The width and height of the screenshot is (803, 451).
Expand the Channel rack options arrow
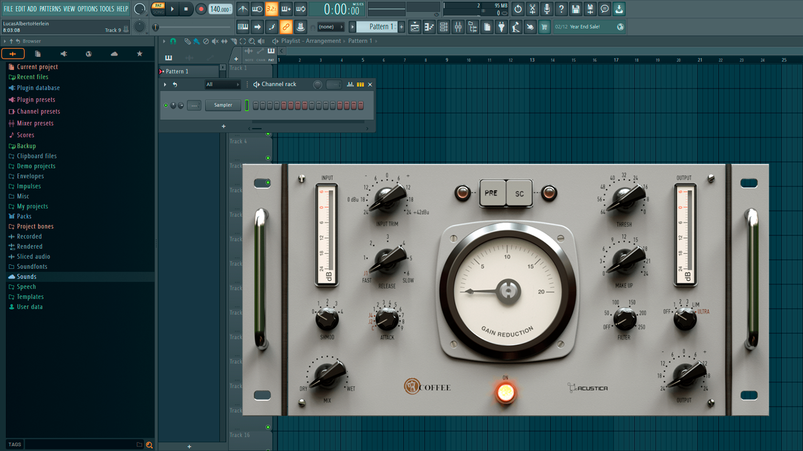tap(165, 85)
